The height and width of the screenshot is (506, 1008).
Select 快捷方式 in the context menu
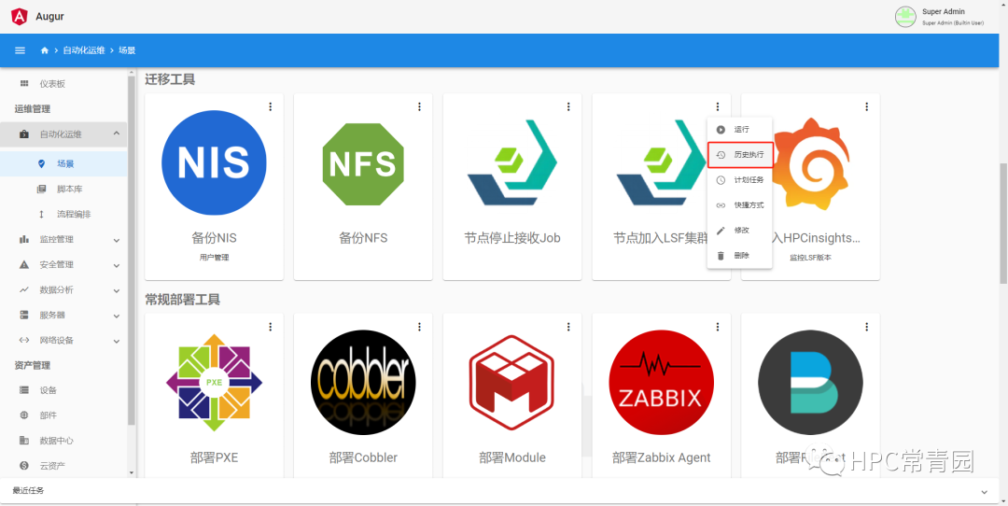(739, 205)
